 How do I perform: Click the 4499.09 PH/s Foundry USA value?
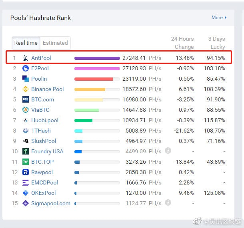(144, 151)
